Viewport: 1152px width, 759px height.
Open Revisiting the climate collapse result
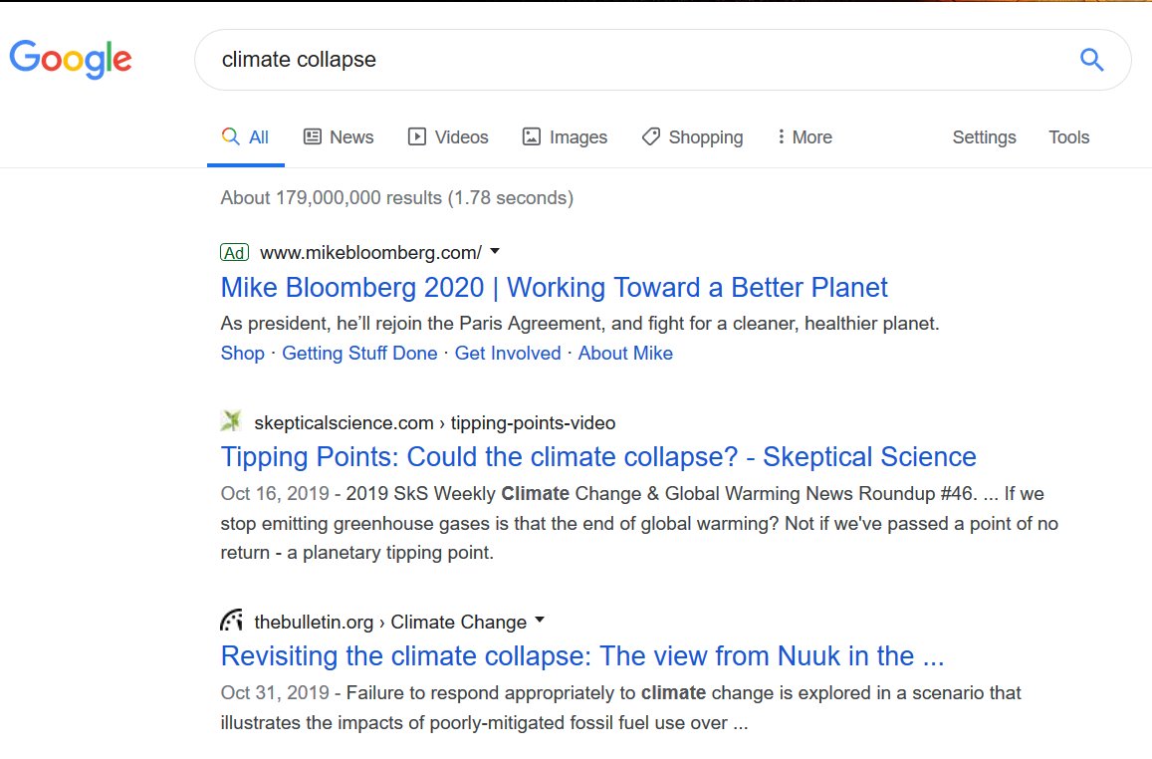coord(581,656)
